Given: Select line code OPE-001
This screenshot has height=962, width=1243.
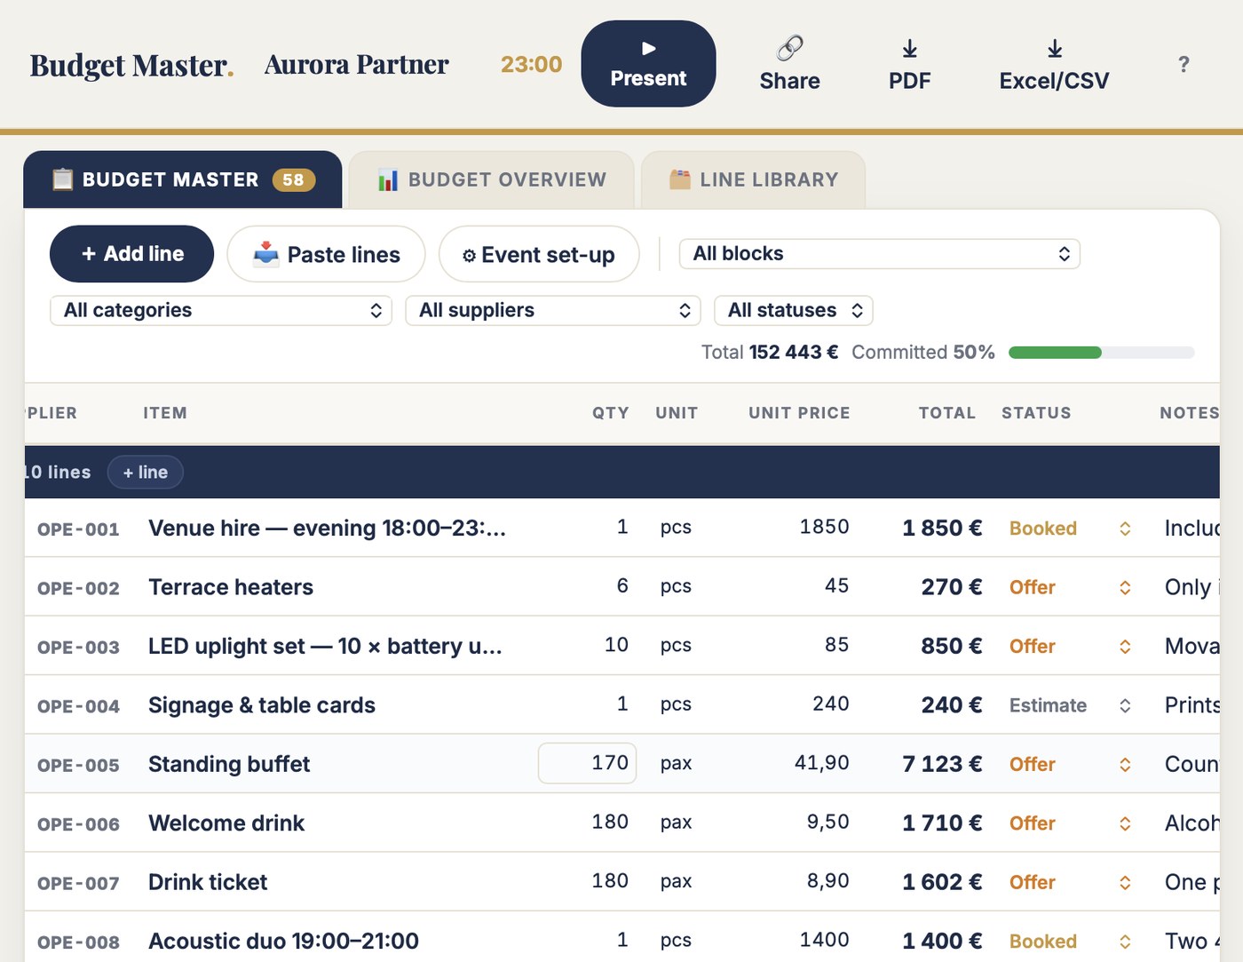Looking at the screenshot, I should pos(78,529).
